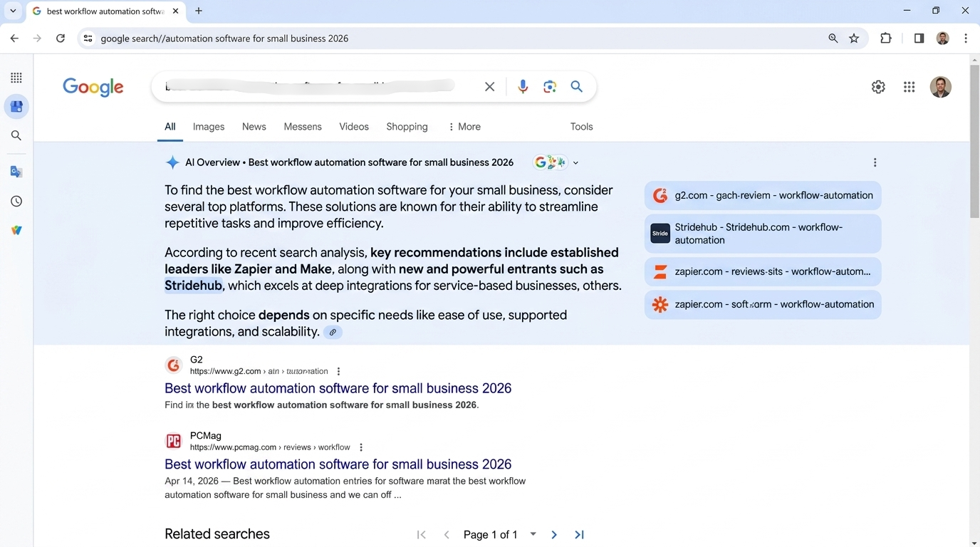The width and height of the screenshot is (980, 547).
Task: Copy the AI Overview link chip icon
Action: point(333,332)
